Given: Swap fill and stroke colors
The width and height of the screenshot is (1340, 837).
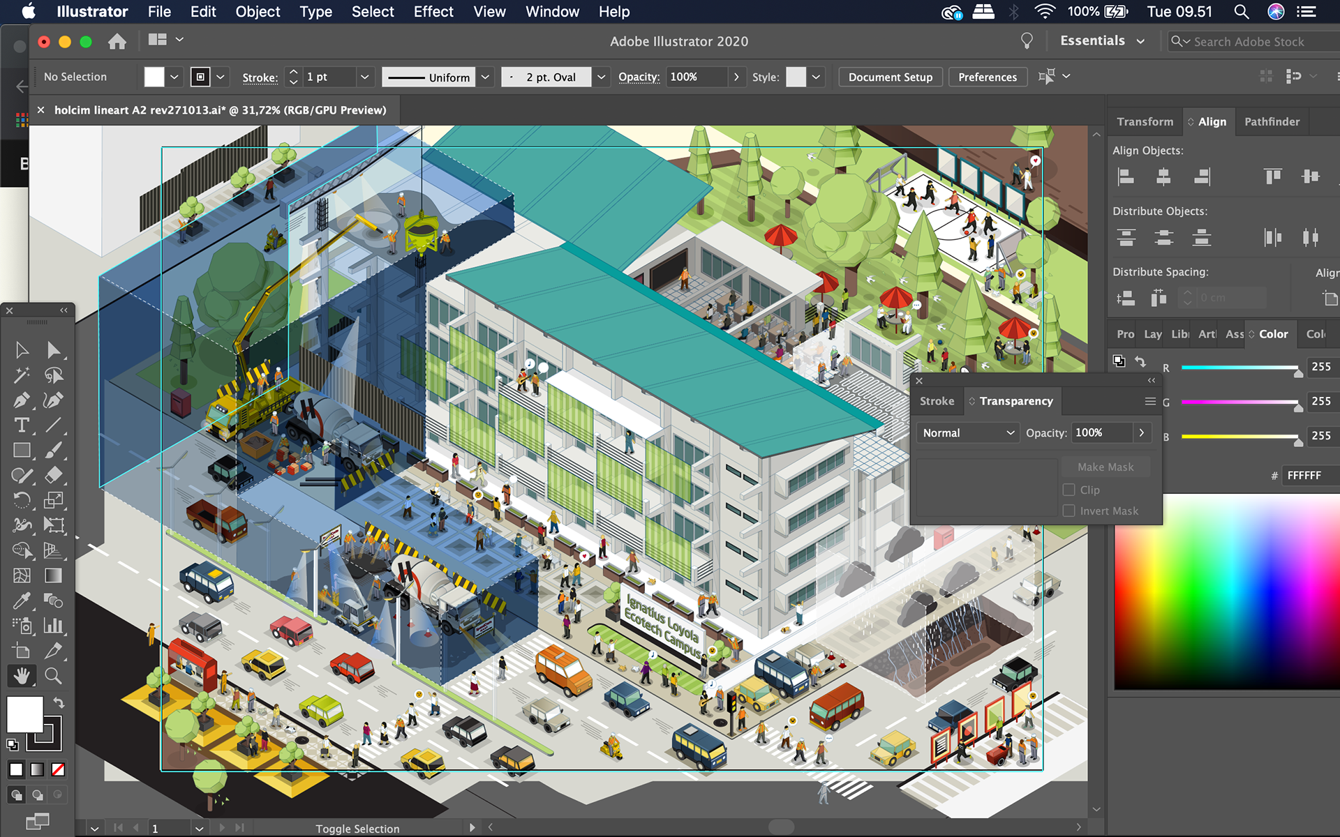Looking at the screenshot, I should (59, 702).
